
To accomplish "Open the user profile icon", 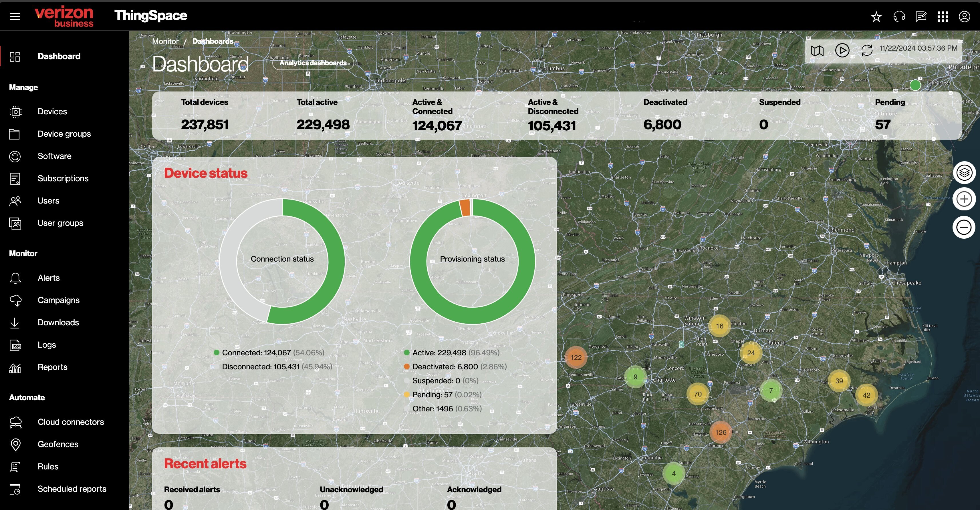I will (x=964, y=17).
